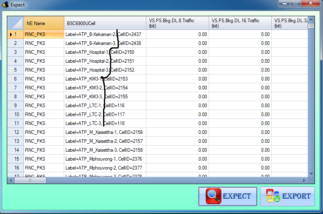Click cell Label=ATP_Hospital-2, CellID=2151
The width and height of the screenshot is (323, 214).
[105, 61]
